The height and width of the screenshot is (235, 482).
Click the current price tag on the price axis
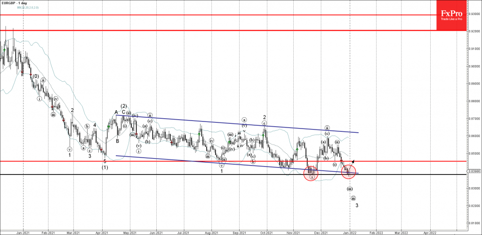(x=473, y=171)
